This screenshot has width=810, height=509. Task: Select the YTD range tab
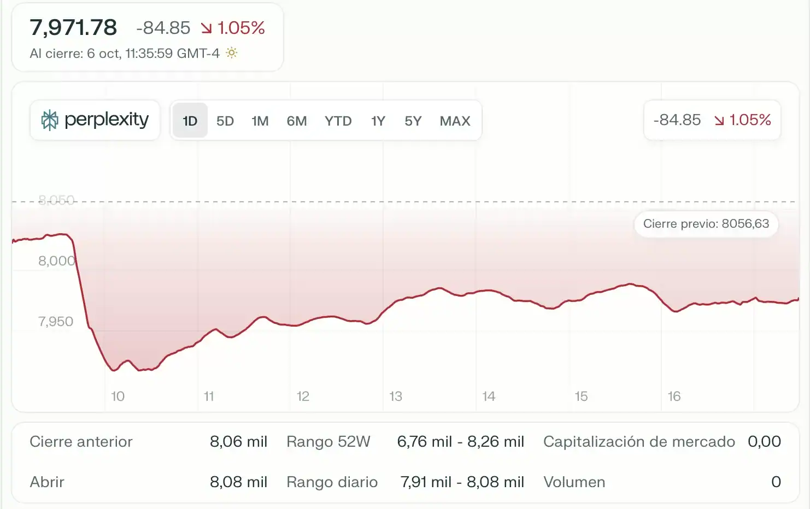[x=338, y=121]
